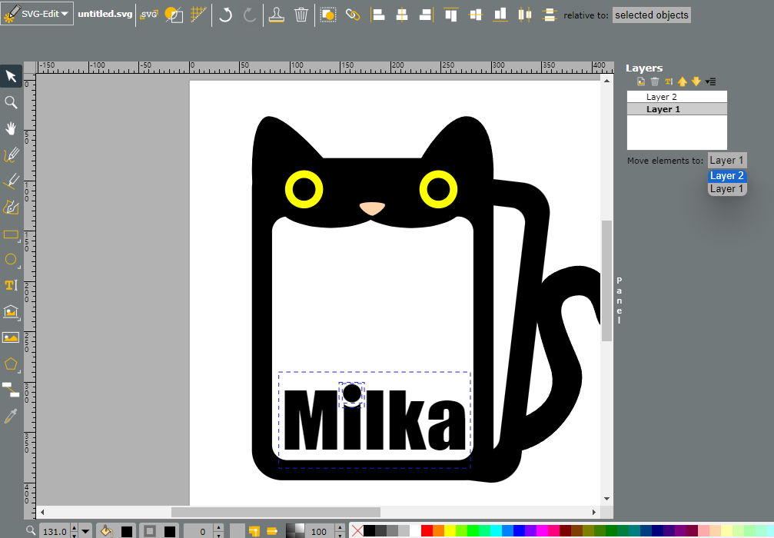Move the layer up with the arrow
Screen dimensions: 774x538
(683, 81)
